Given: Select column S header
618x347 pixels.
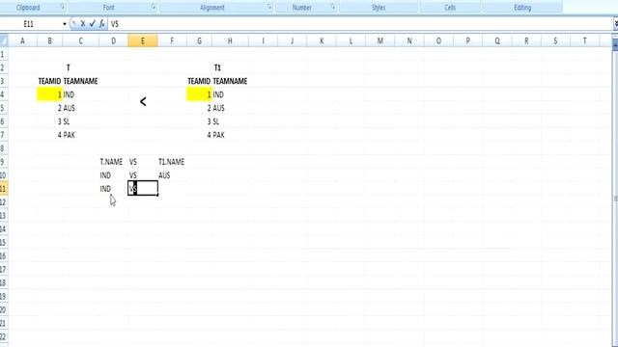Looking at the screenshot, I should (x=555, y=40).
